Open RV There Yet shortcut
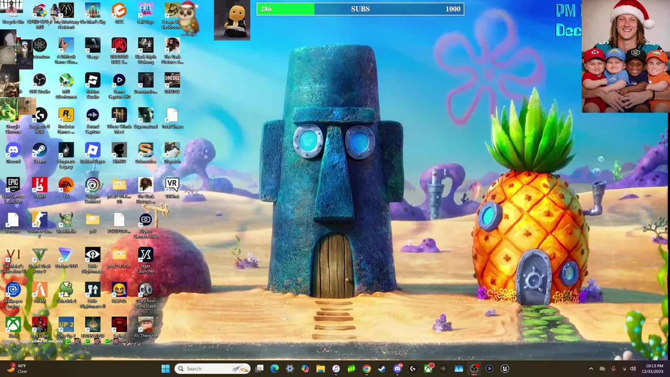670x377 pixels. coord(146,328)
